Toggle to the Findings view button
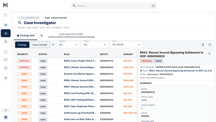This screenshot has width=216, height=122. (22, 45)
